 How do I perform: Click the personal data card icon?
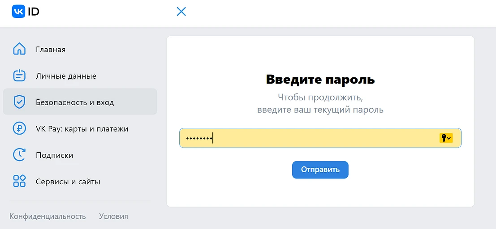coord(19,76)
